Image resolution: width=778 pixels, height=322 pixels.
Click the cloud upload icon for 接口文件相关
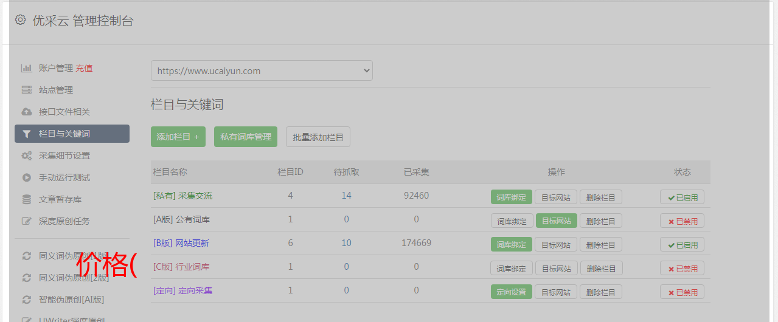pyautogui.click(x=26, y=112)
